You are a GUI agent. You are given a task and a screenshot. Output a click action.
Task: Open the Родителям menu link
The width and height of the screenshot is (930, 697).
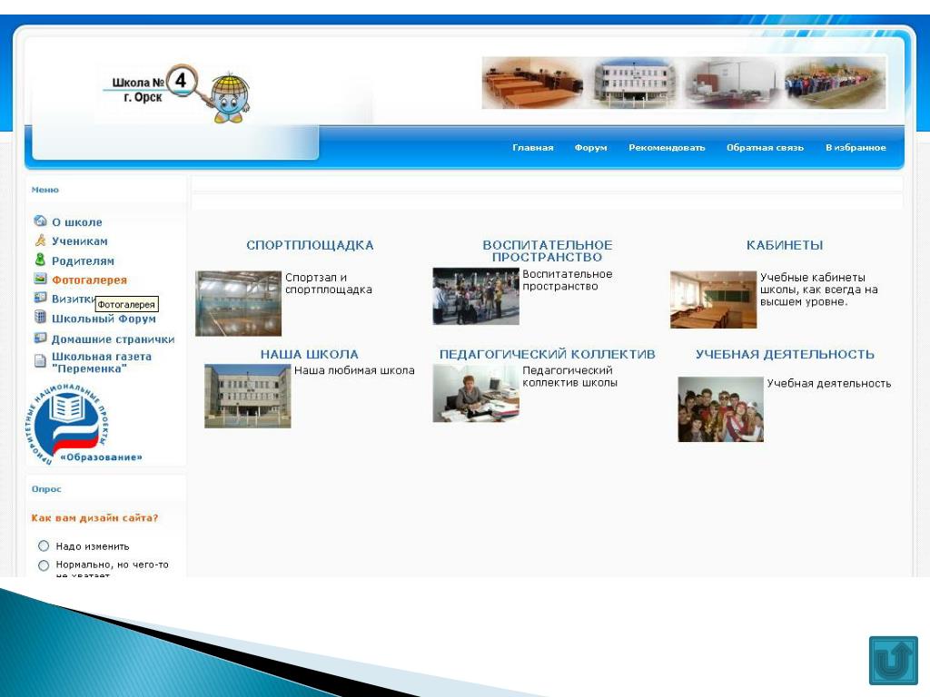83,260
